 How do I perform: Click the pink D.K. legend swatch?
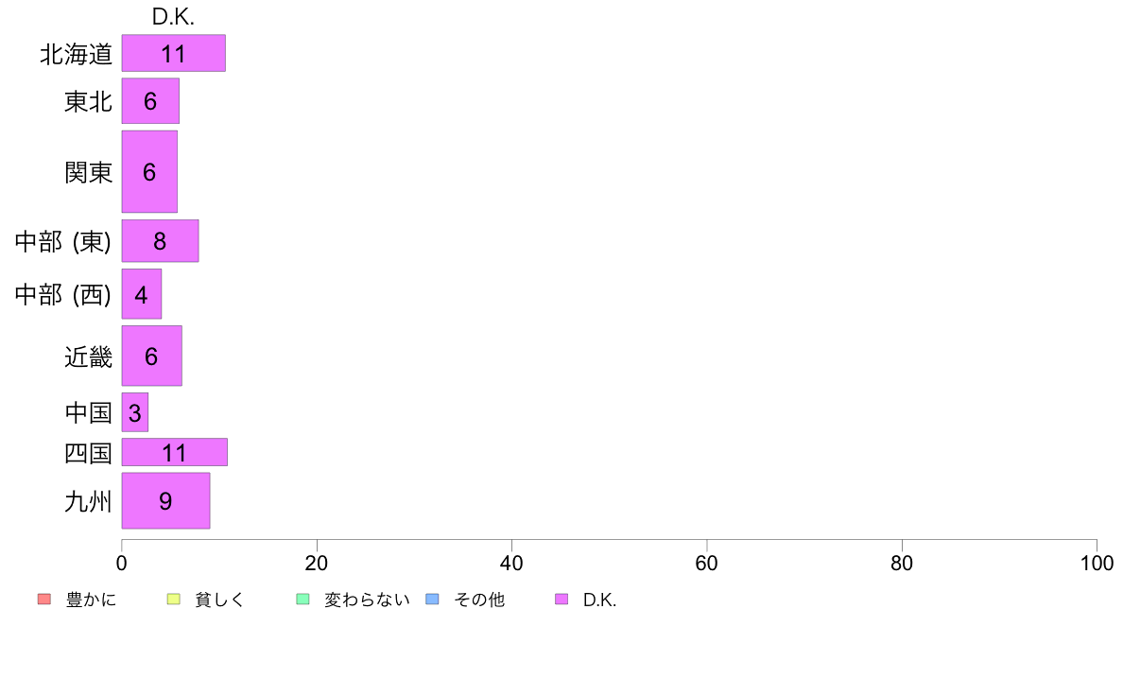click(561, 600)
